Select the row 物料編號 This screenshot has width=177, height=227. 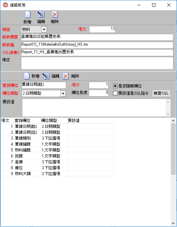(57, 150)
